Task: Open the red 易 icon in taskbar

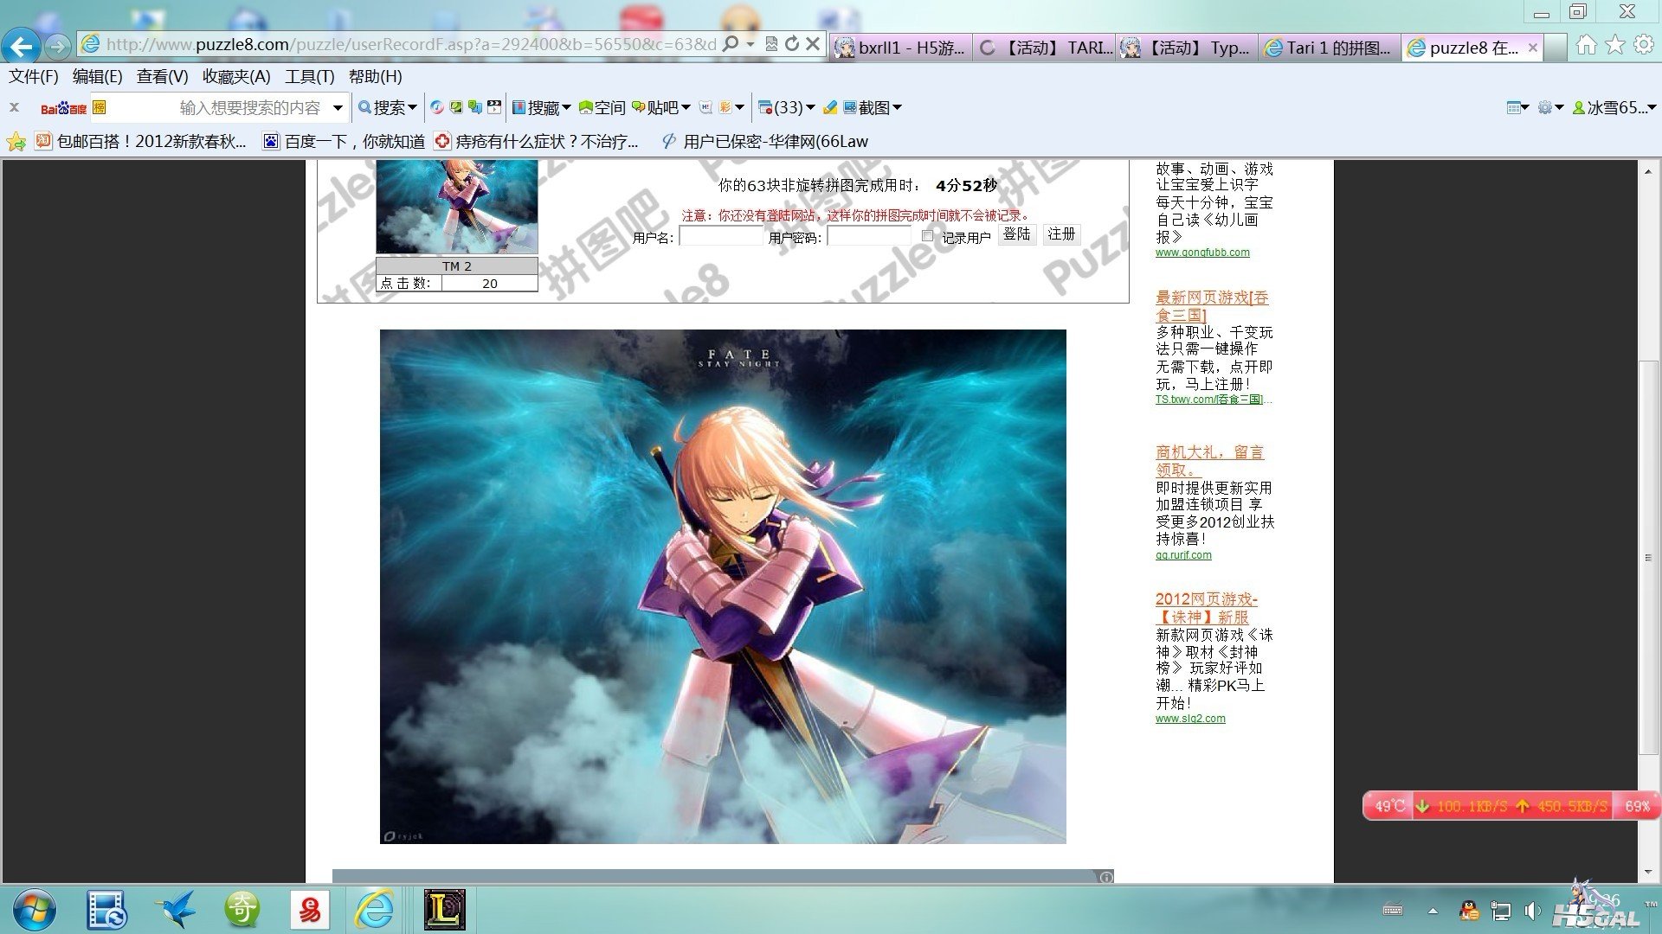Action: point(309,910)
